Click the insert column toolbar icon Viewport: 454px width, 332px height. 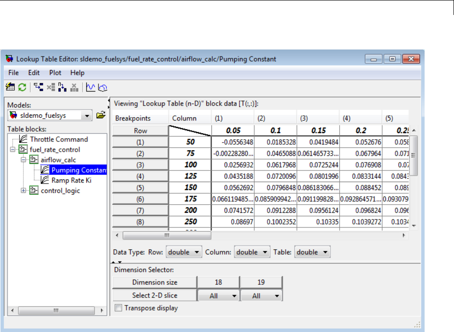(62, 87)
